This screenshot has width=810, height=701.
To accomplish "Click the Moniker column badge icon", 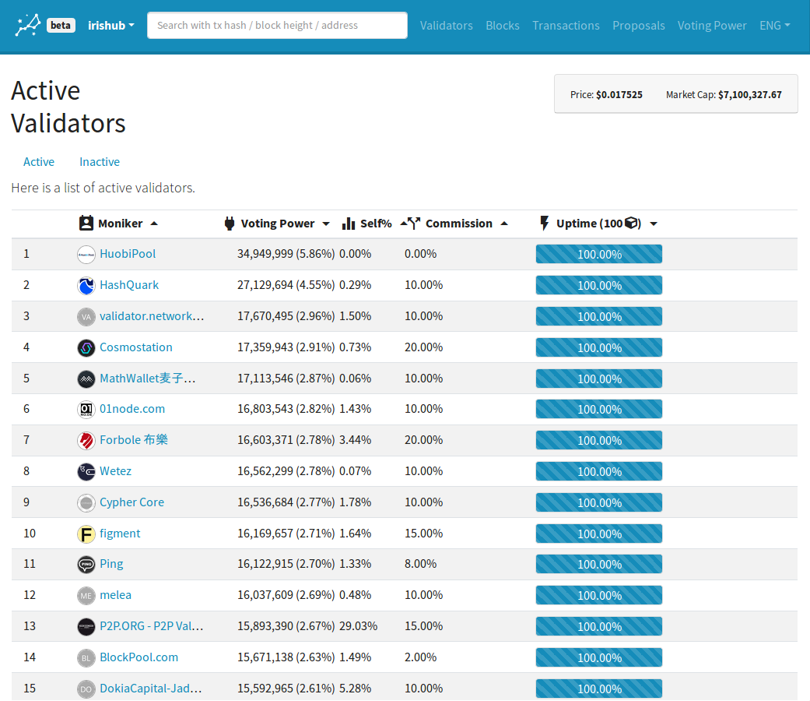I will 86,223.
